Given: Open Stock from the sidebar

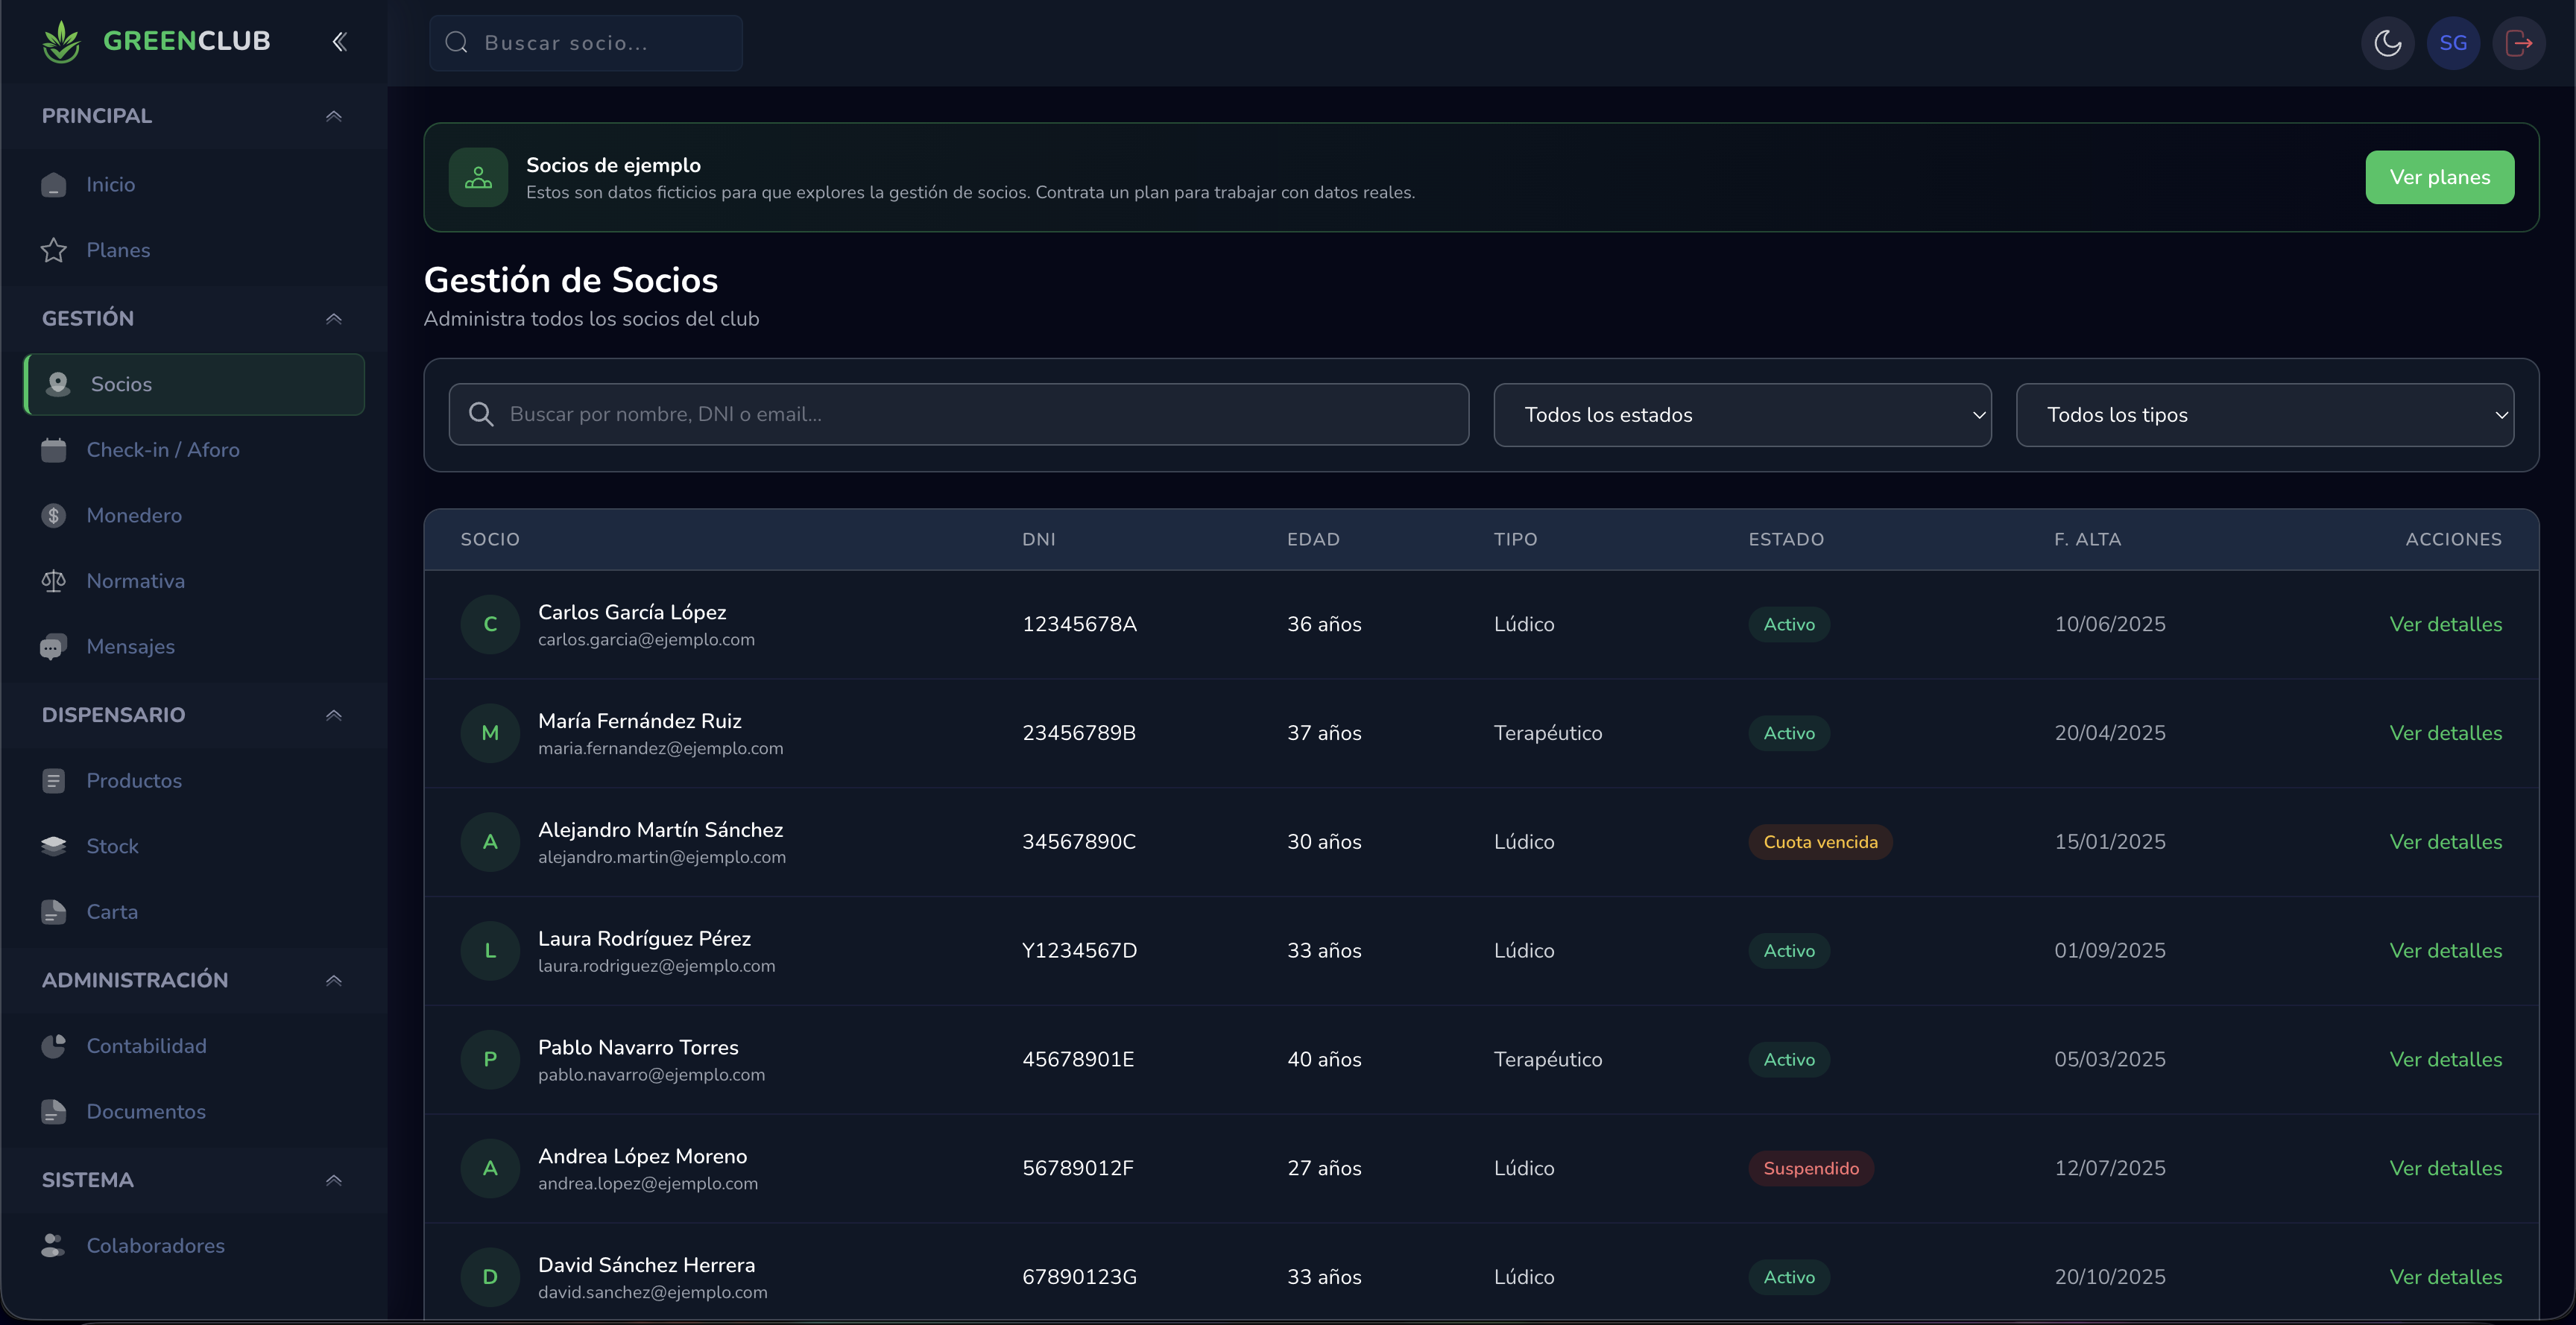Looking at the screenshot, I should coord(112,846).
